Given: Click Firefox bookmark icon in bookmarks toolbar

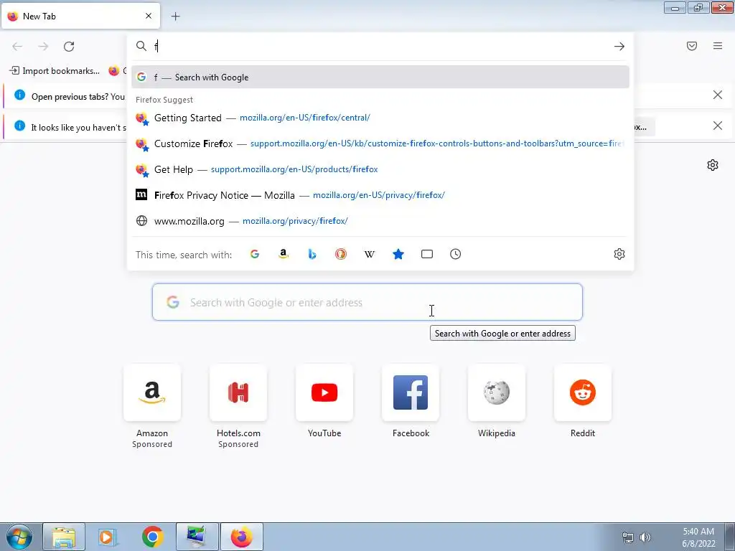Looking at the screenshot, I should (x=114, y=71).
